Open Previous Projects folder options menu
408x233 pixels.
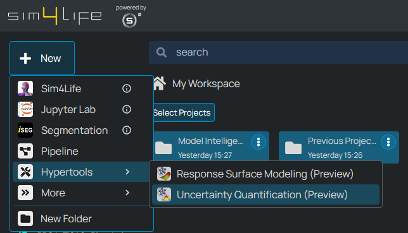tap(388, 142)
